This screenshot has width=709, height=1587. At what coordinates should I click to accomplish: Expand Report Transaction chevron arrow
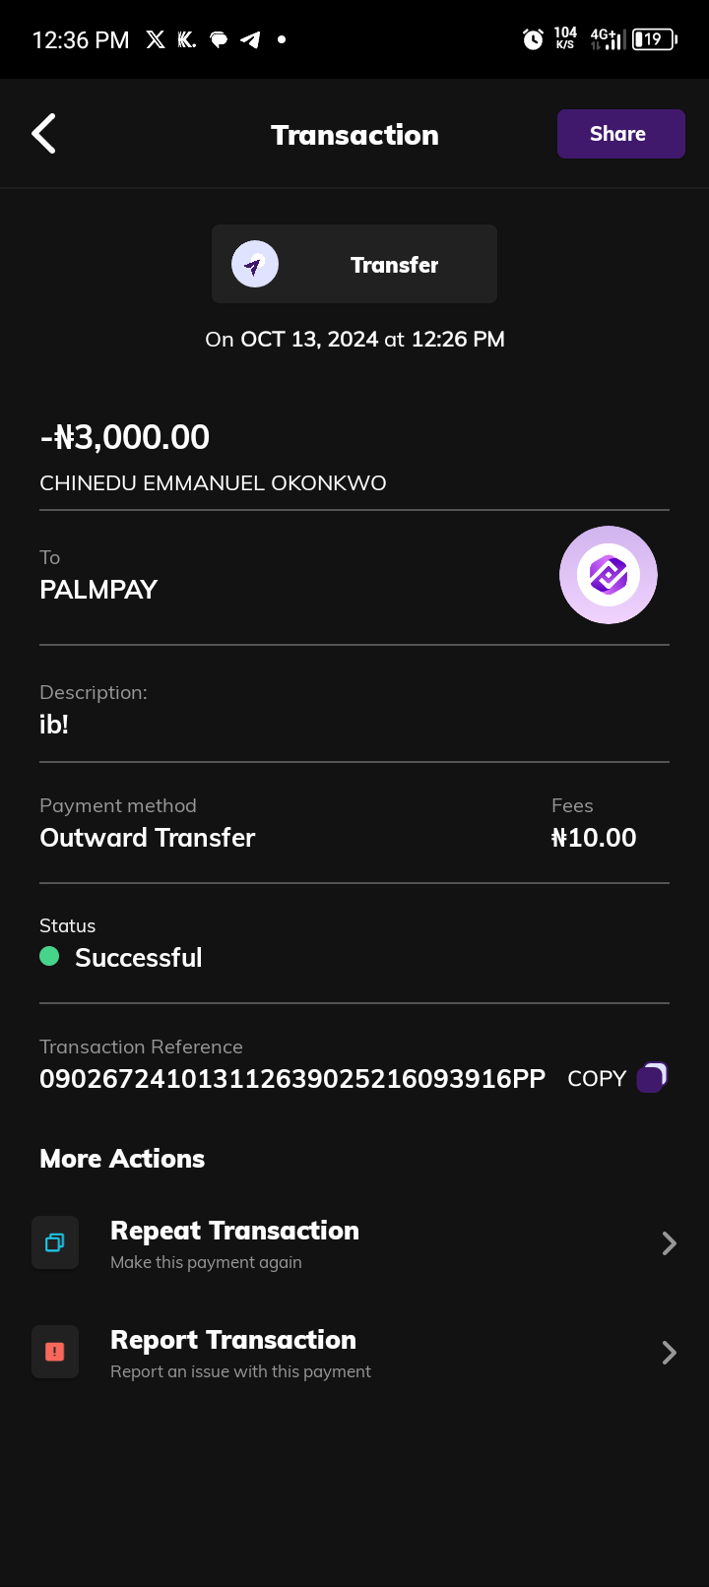coord(670,1353)
